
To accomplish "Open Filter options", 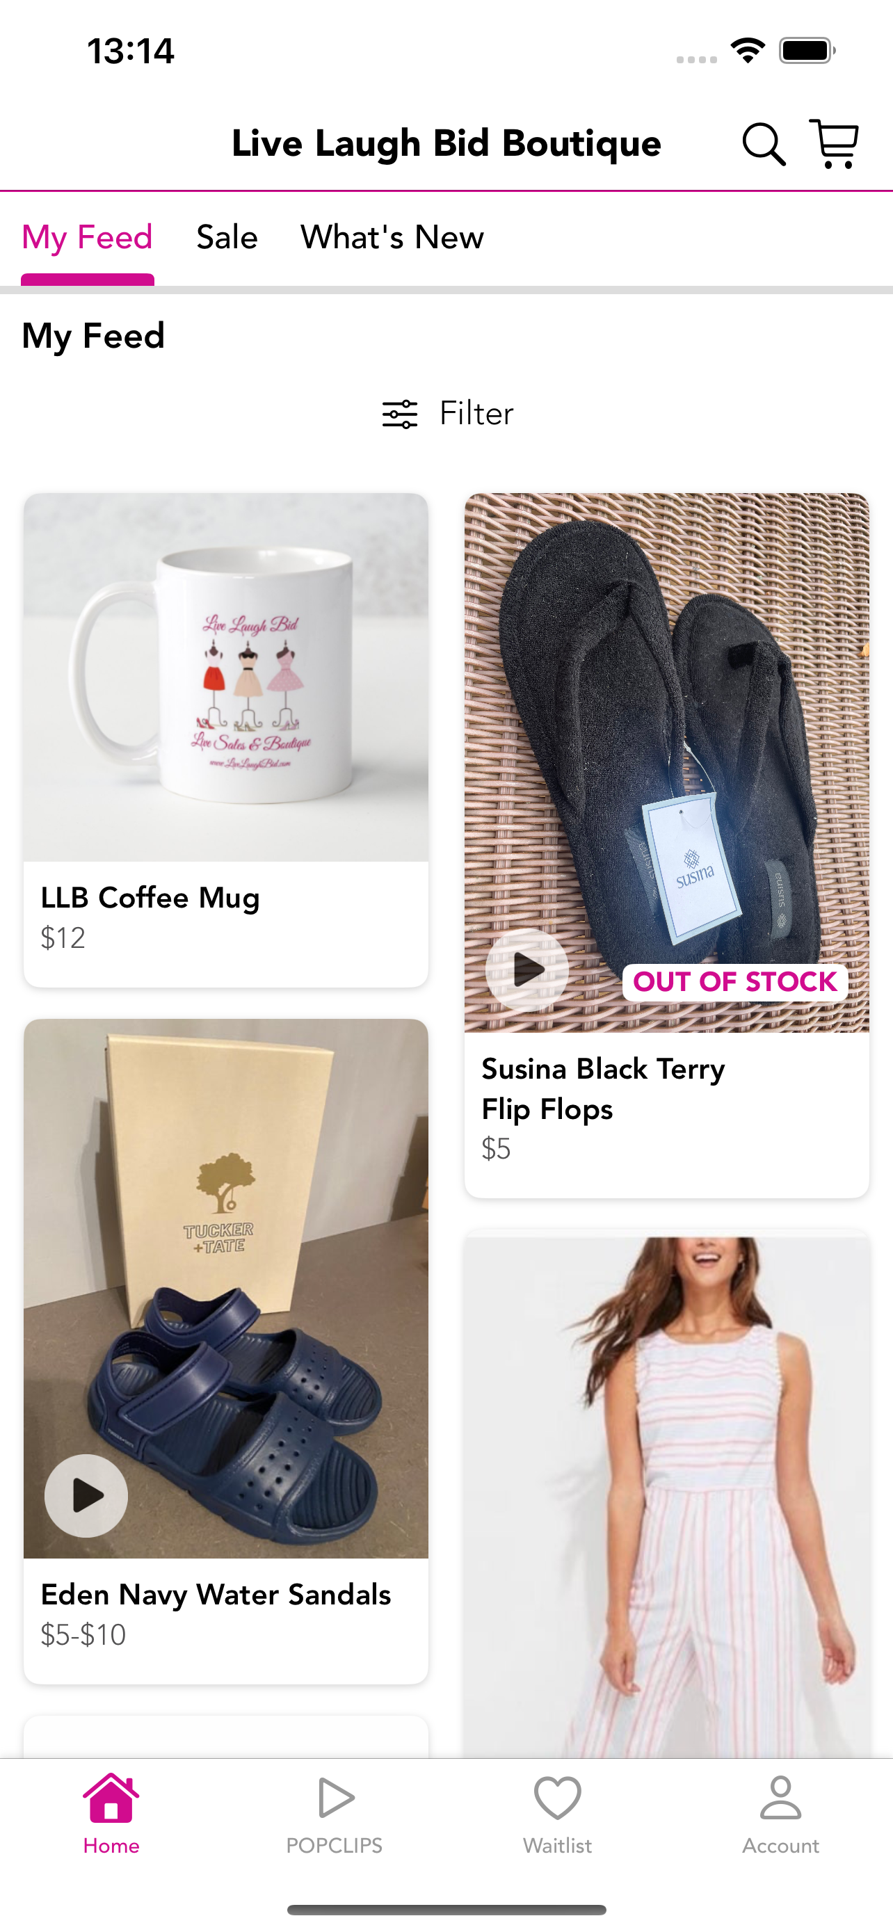I will pos(448,414).
